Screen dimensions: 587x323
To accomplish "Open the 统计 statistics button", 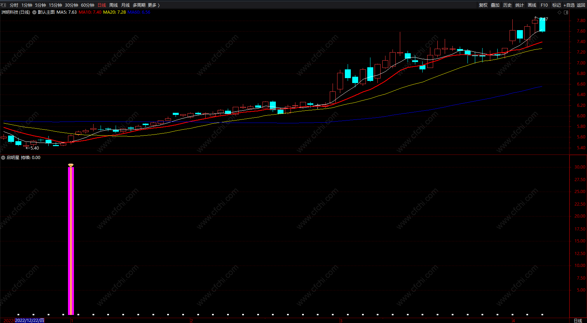I will click(x=520, y=5).
